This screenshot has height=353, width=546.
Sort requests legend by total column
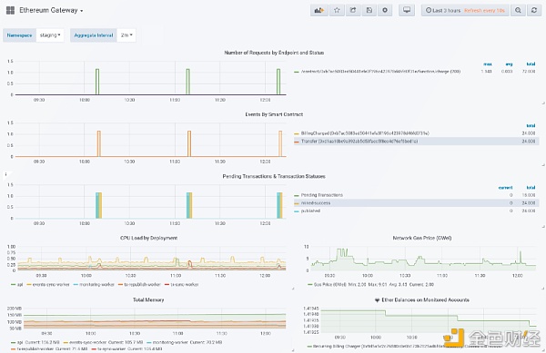531,64
